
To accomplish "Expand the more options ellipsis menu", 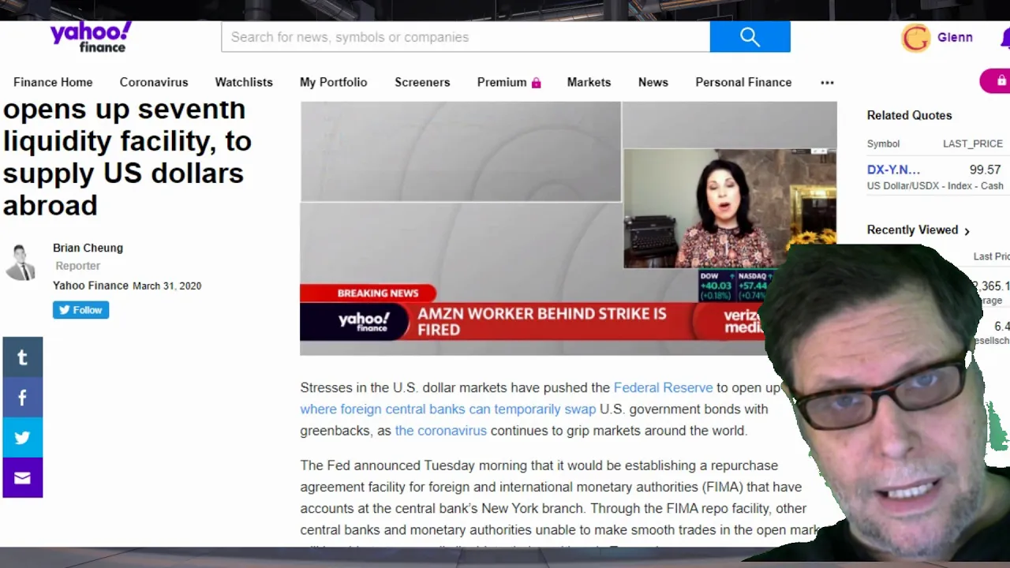I will tap(827, 82).
